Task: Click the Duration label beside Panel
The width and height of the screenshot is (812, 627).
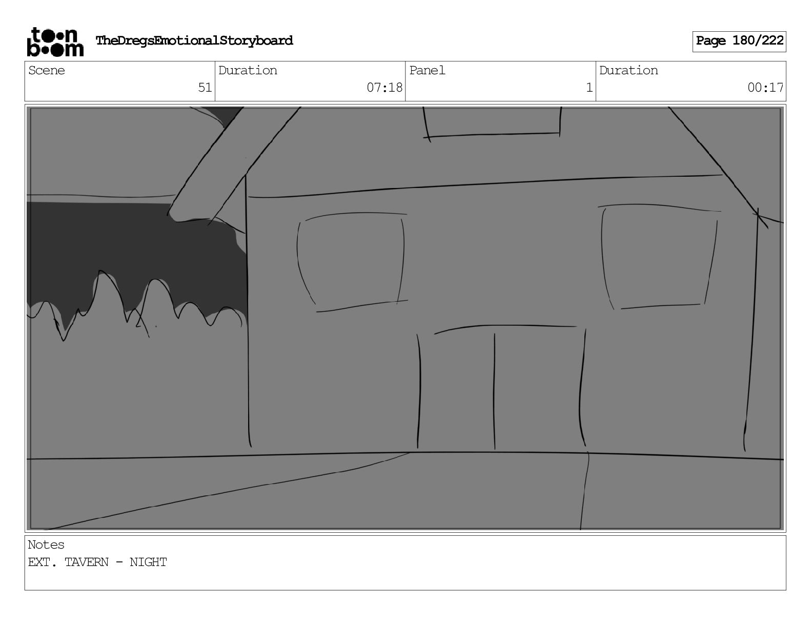Action: pos(628,70)
